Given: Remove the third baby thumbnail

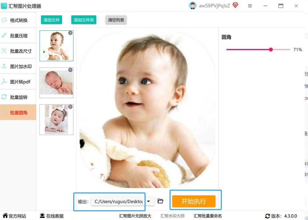Looking at the screenshot, I should (x=70, y=107).
